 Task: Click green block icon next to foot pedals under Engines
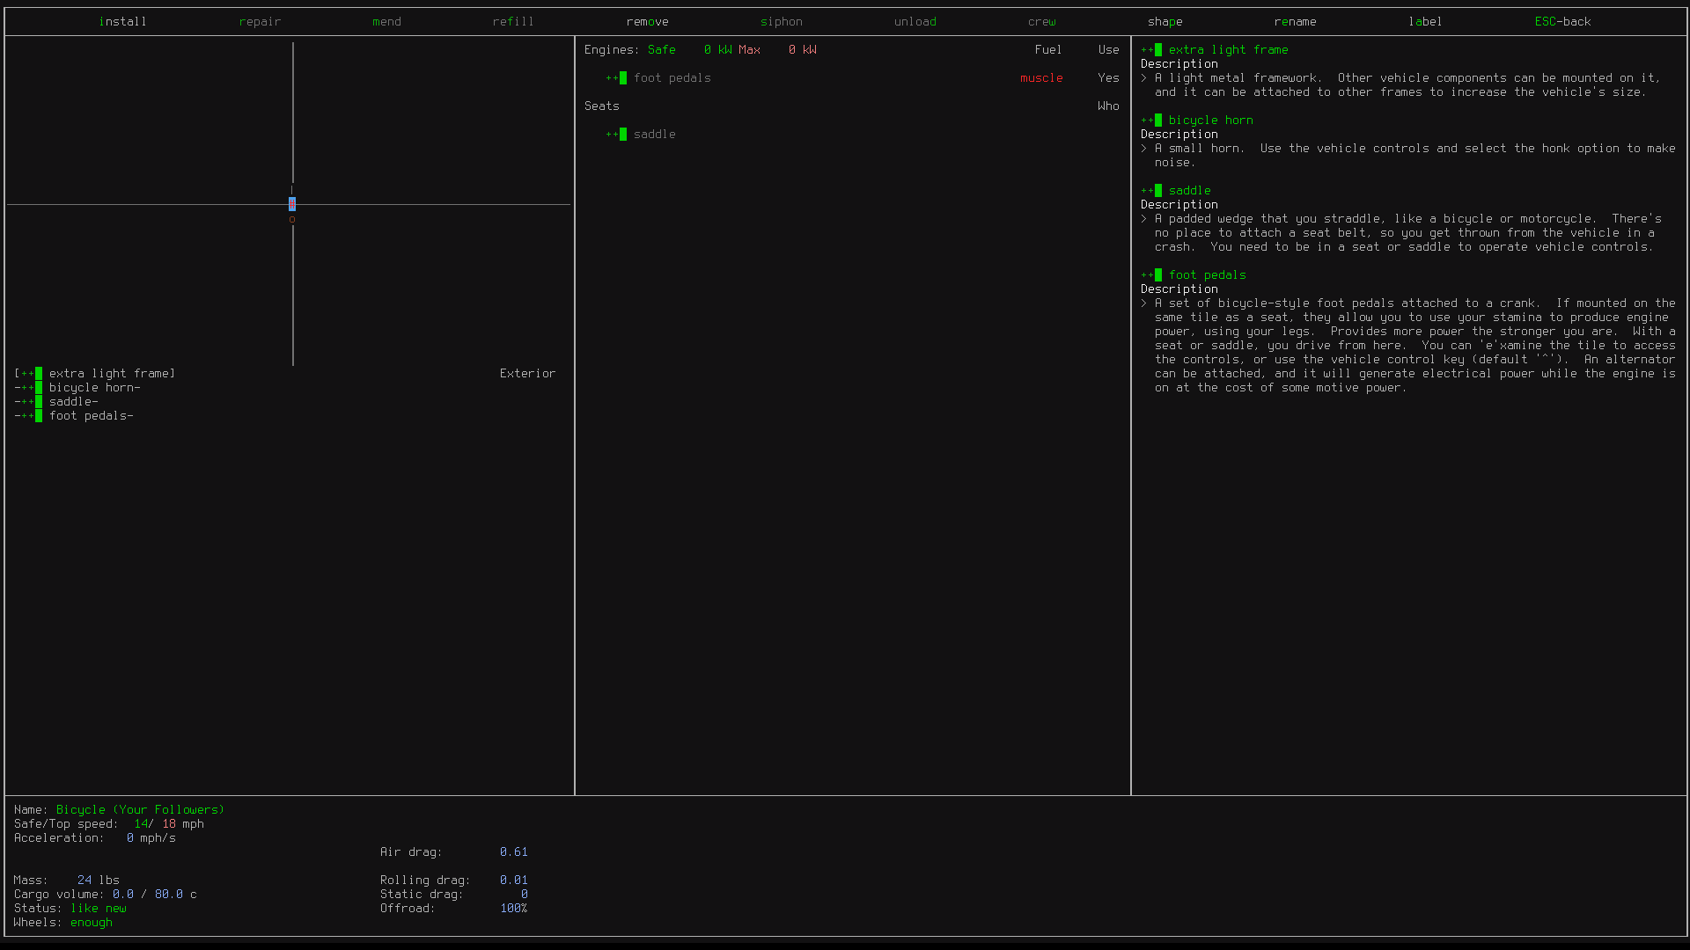[623, 78]
